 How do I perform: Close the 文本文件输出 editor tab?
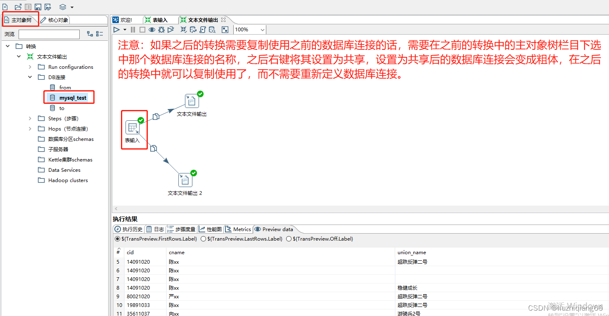[223, 19]
